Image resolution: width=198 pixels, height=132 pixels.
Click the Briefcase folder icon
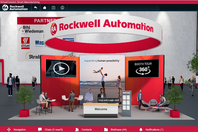[106, 129]
